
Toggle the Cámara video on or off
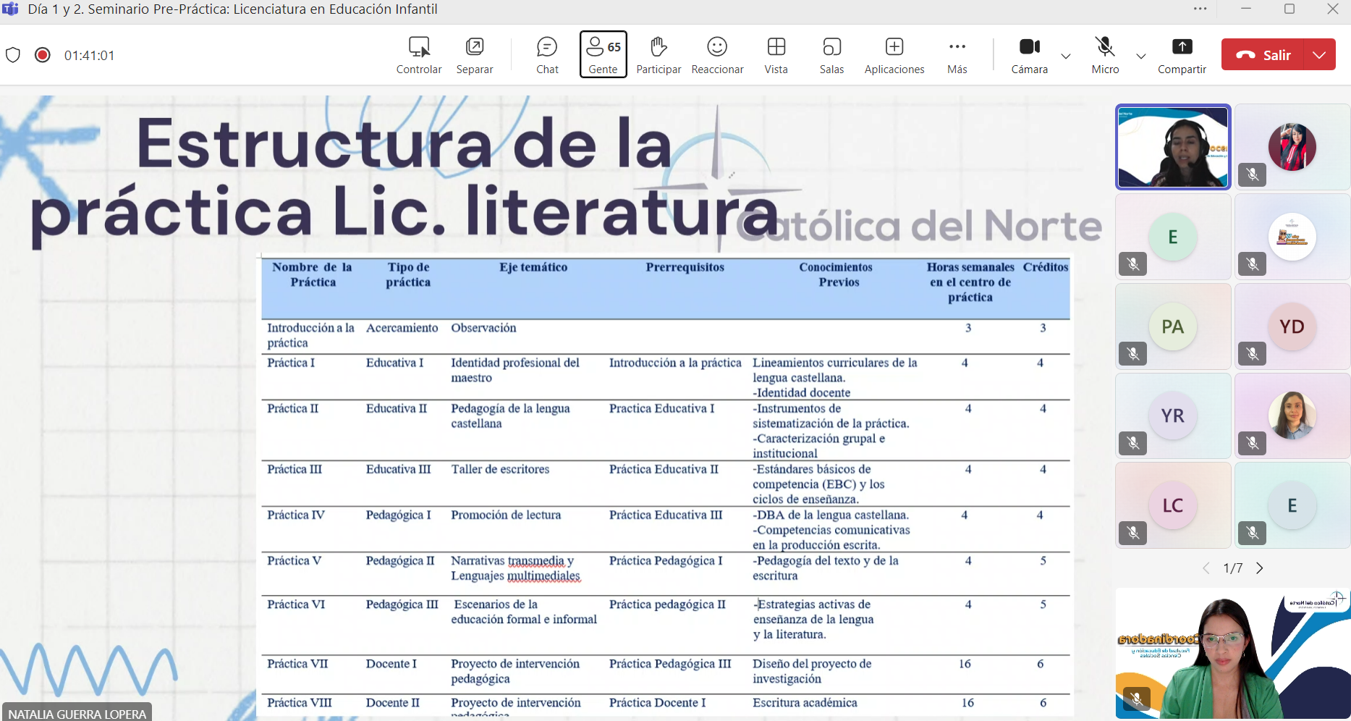click(x=1029, y=55)
